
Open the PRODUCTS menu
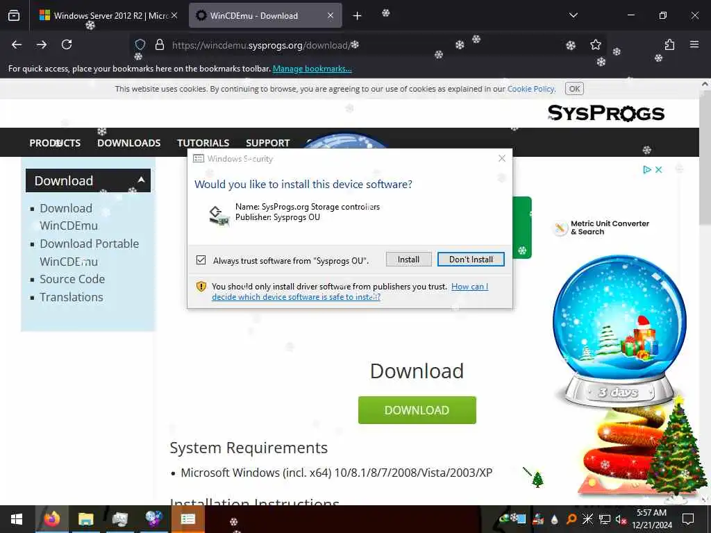[55, 143]
